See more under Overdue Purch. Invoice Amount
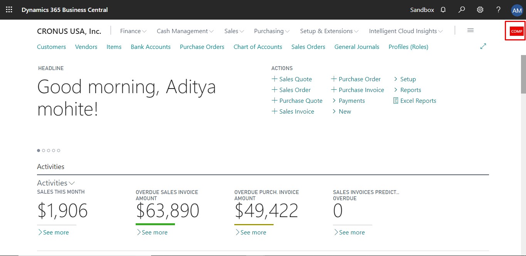This screenshot has width=526, height=256. [250, 232]
